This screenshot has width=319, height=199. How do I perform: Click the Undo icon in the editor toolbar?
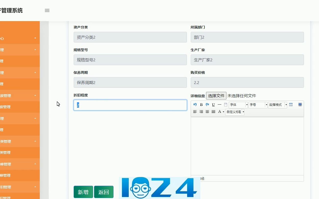(195, 104)
